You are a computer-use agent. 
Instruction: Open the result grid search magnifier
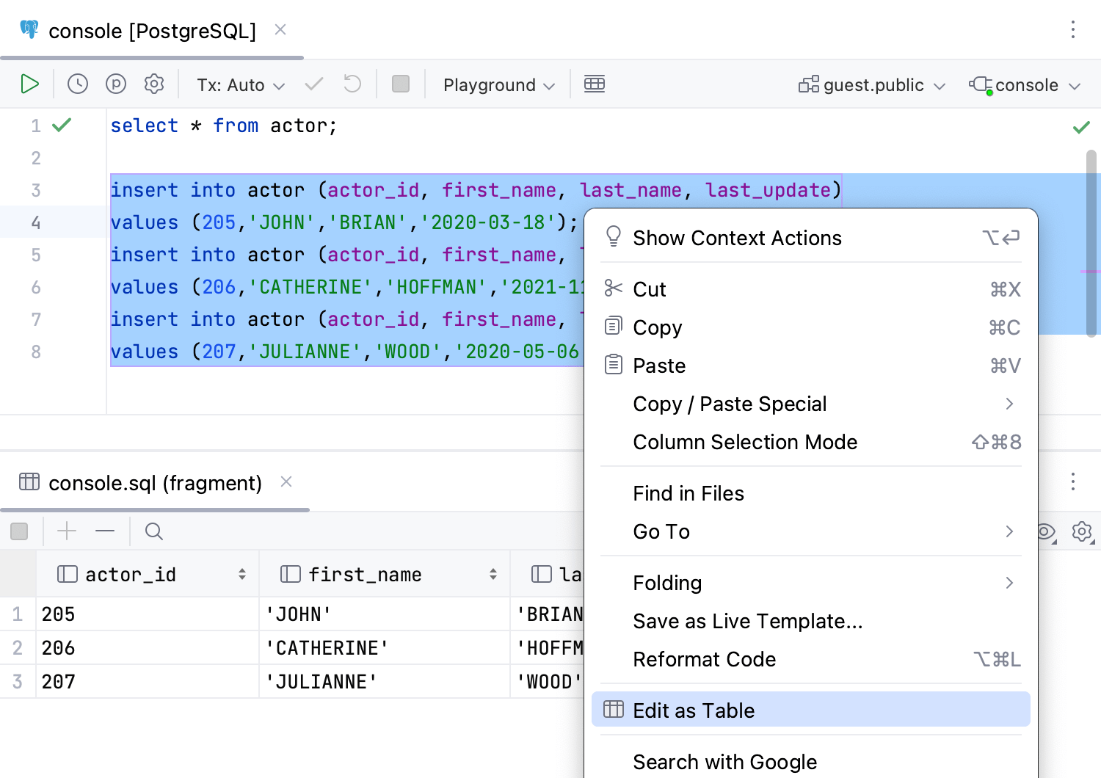click(x=153, y=531)
